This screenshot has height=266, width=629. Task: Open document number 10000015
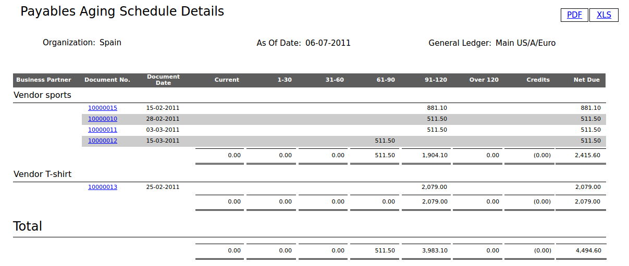tap(103, 108)
